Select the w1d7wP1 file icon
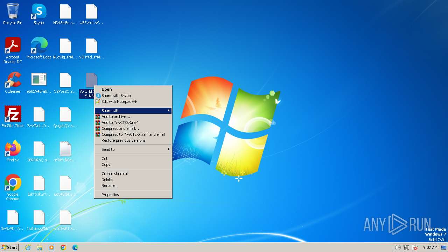Viewport: 448px width, 252px height. click(65, 220)
